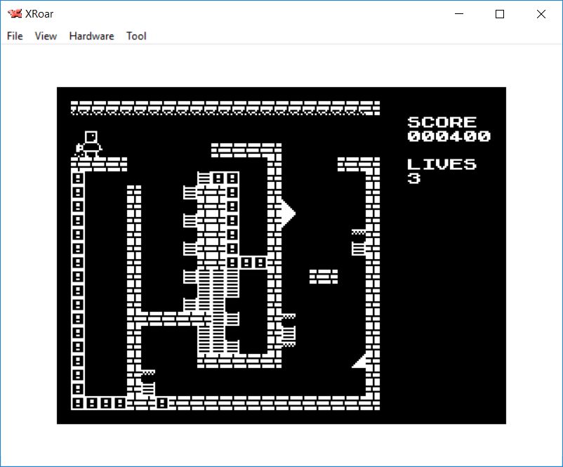Maximize the XRoar window

[x=500, y=14]
